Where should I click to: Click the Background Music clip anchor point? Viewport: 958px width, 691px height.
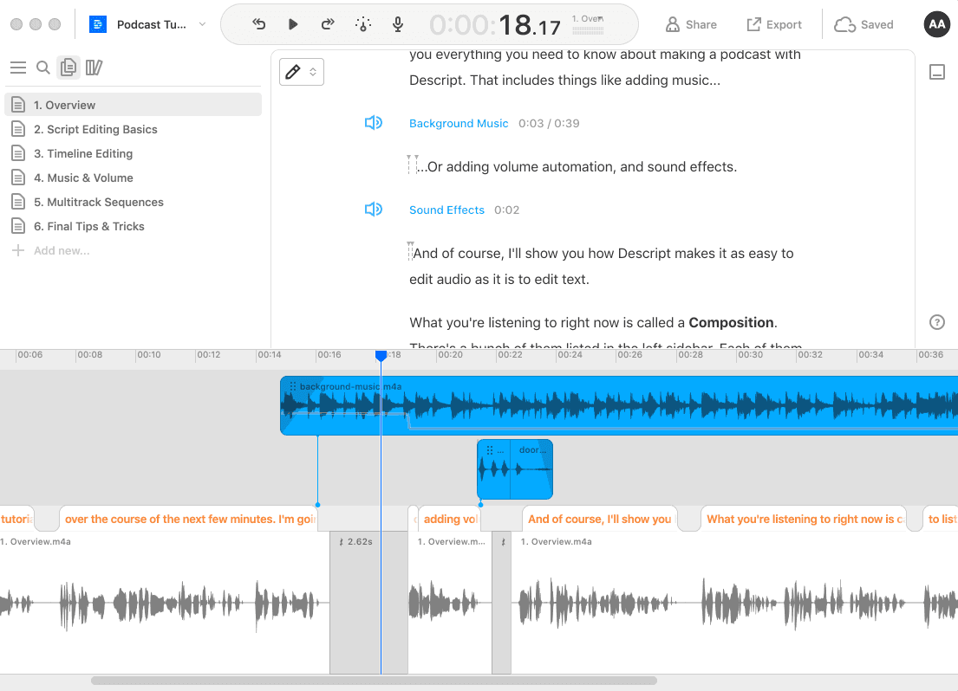(x=317, y=505)
